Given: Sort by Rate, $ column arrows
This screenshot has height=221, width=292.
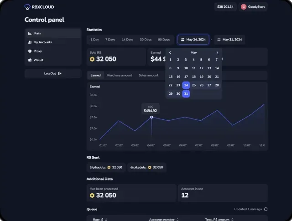Looking at the screenshot, I should [106, 220].
